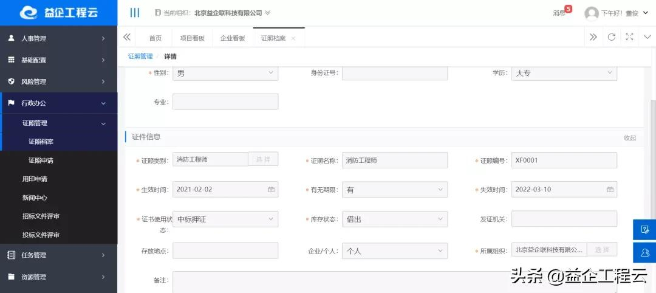The height and width of the screenshot is (293, 656).
Task: Click the 证照编号 field
Action: (564, 160)
